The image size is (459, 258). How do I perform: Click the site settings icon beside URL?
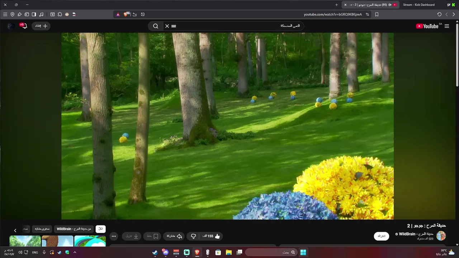[367, 14]
